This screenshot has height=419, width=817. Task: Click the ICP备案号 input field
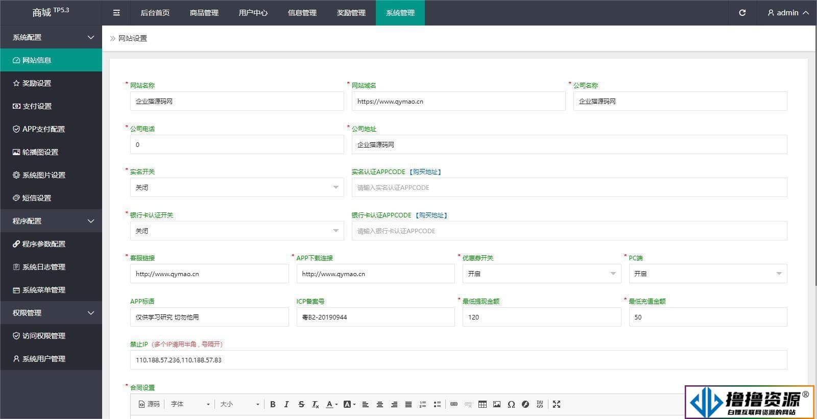[x=375, y=317]
